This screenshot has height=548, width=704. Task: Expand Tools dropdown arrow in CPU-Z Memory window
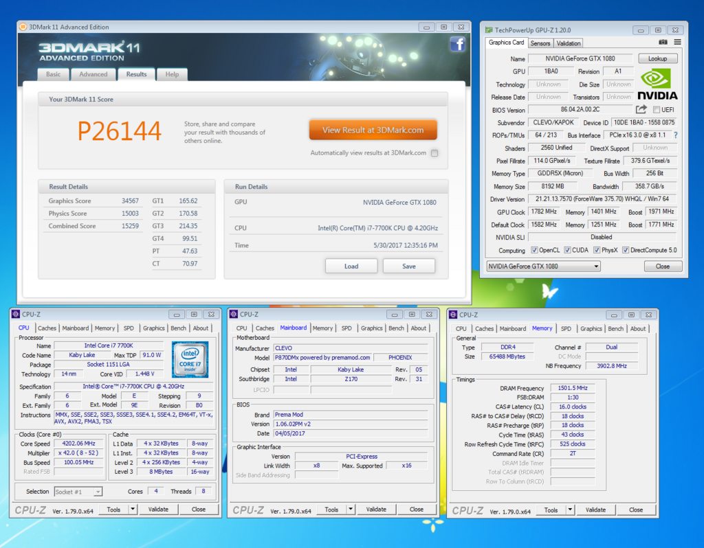pos(570,510)
